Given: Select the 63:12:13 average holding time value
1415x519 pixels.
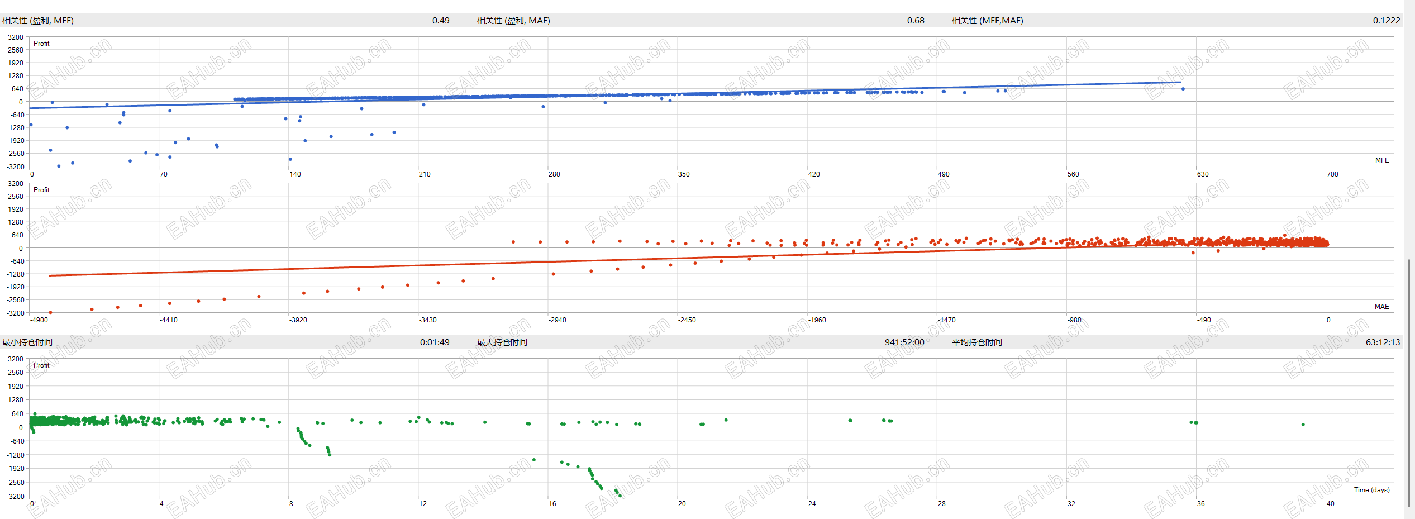Looking at the screenshot, I should pyautogui.click(x=1383, y=342).
